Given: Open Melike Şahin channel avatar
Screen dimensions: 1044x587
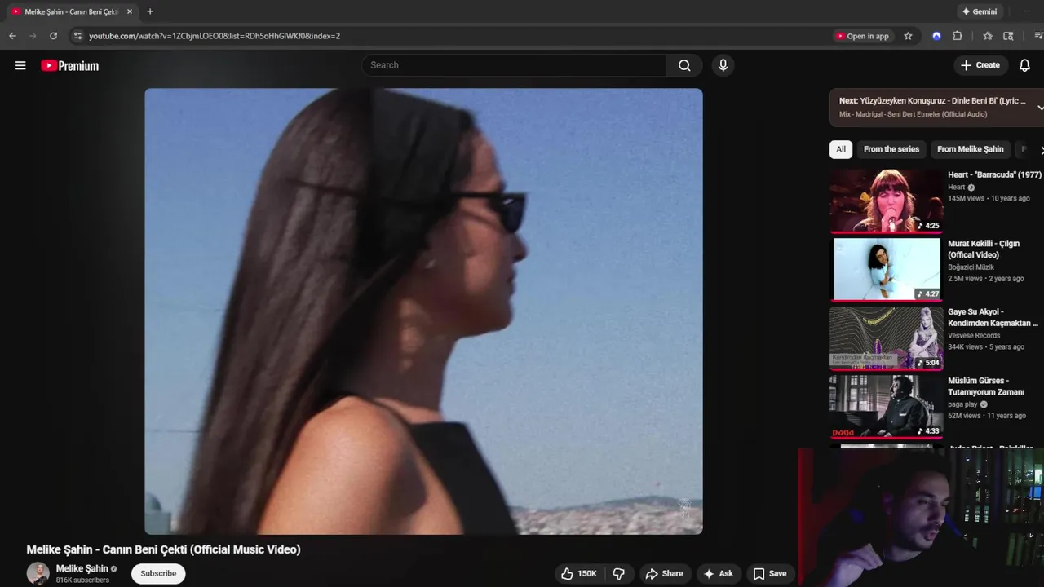Looking at the screenshot, I should [38, 573].
